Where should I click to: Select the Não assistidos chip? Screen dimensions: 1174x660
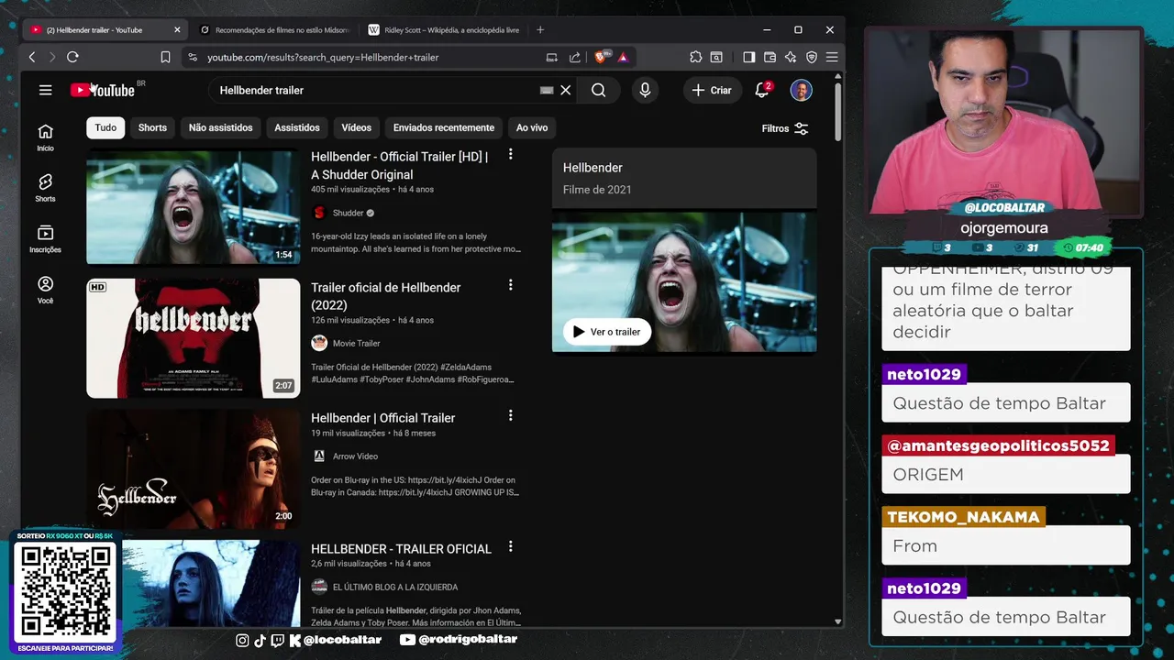220,127
